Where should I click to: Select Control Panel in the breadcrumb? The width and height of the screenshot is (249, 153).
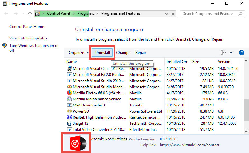click(x=59, y=13)
